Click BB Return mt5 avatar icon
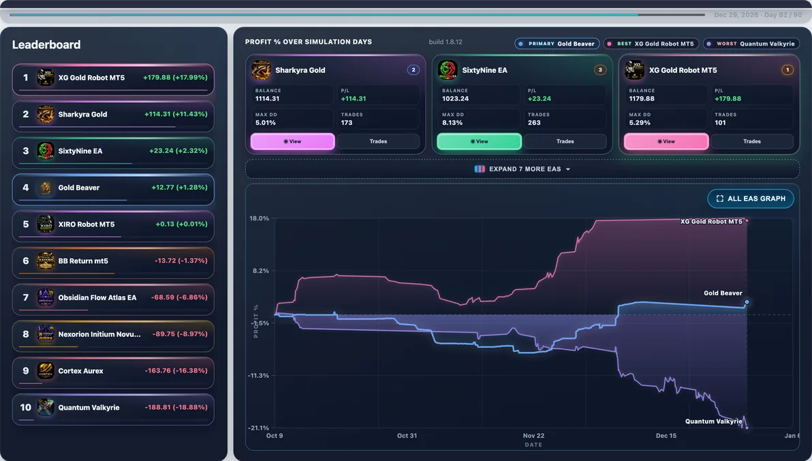Screen dimensions: 812x461 pyautogui.click(x=46, y=261)
